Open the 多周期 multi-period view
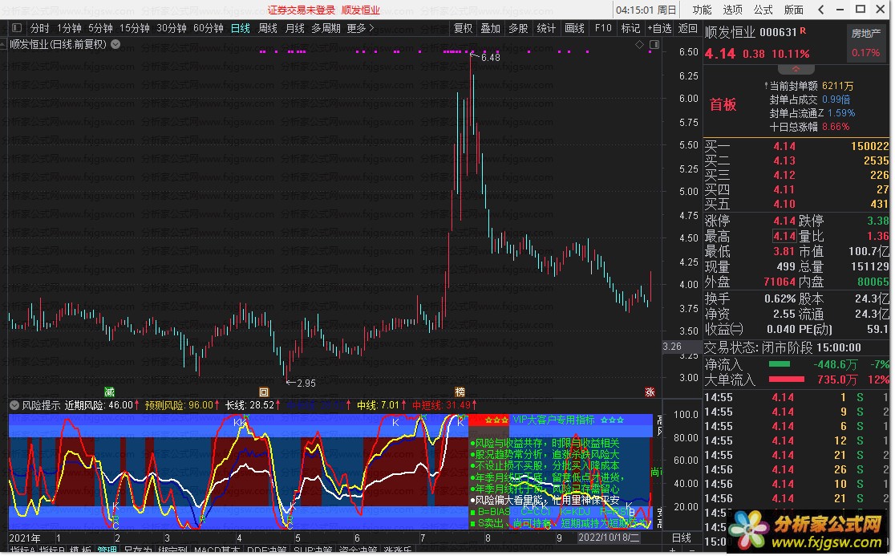895x556 pixels. tap(326, 28)
